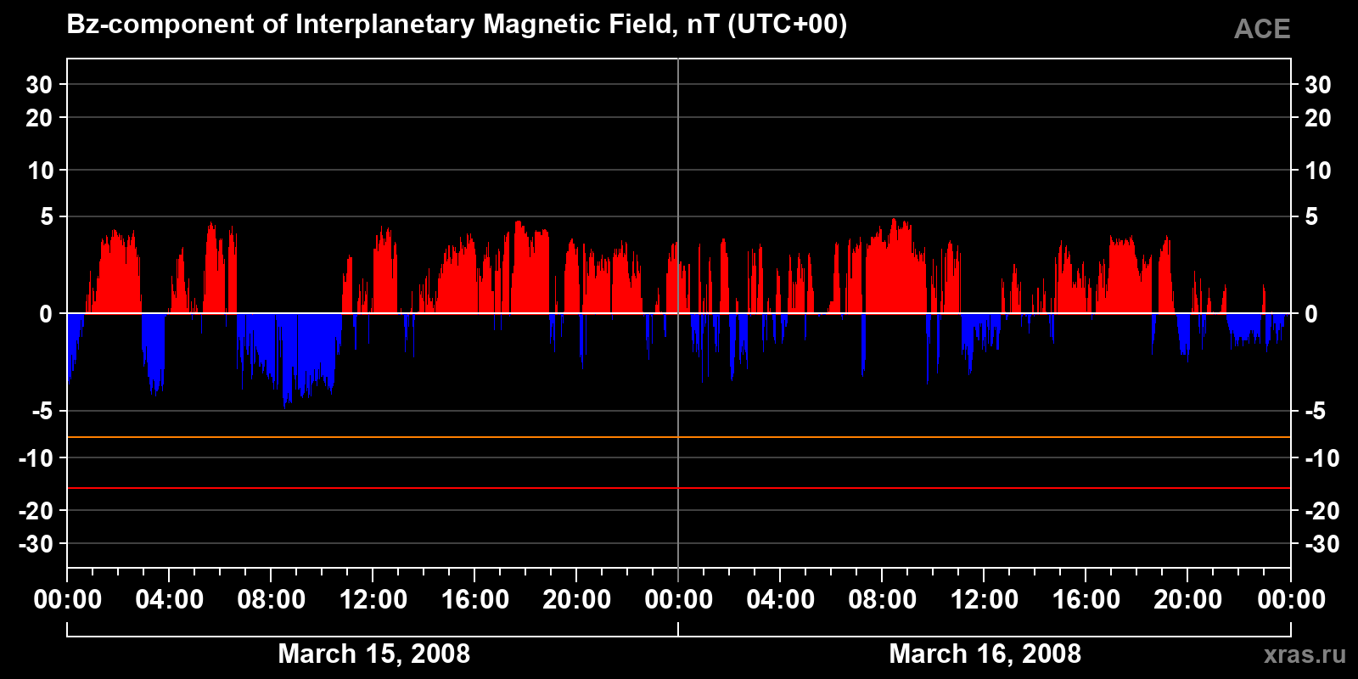Click the right axis value -10
Screen dimensions: 1358x679
point(1322,458)
